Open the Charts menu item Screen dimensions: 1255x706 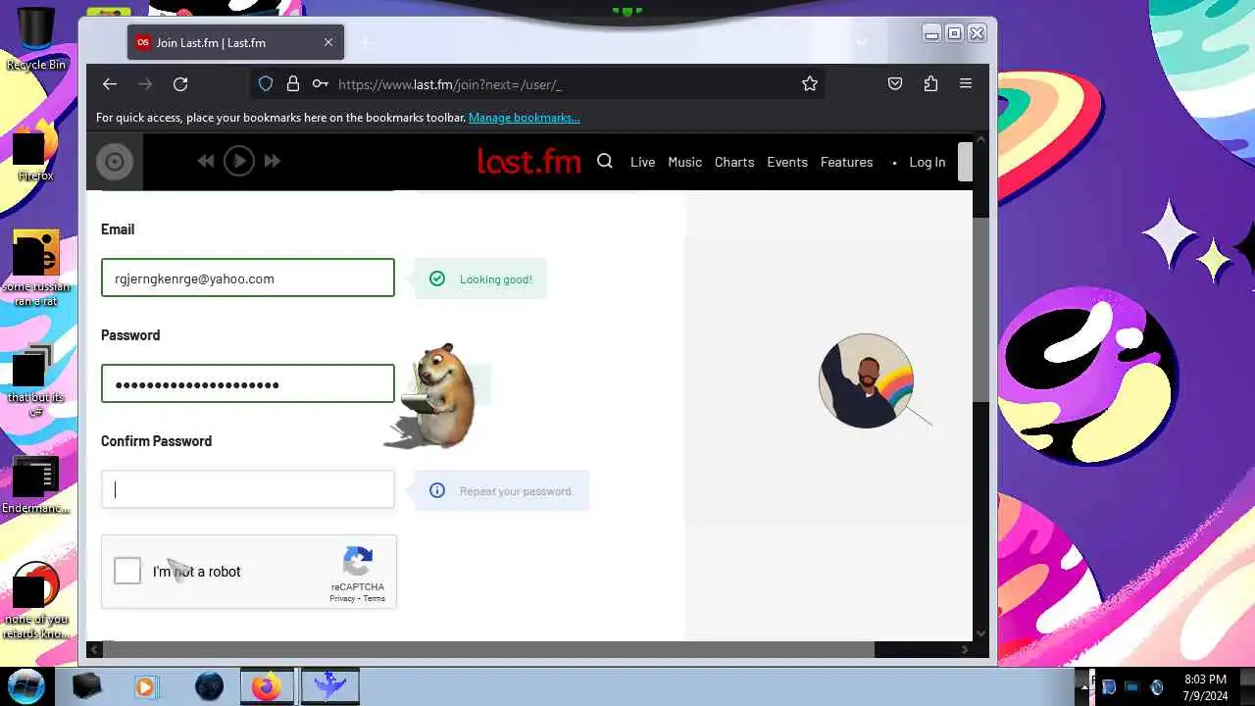pos(734,163)
